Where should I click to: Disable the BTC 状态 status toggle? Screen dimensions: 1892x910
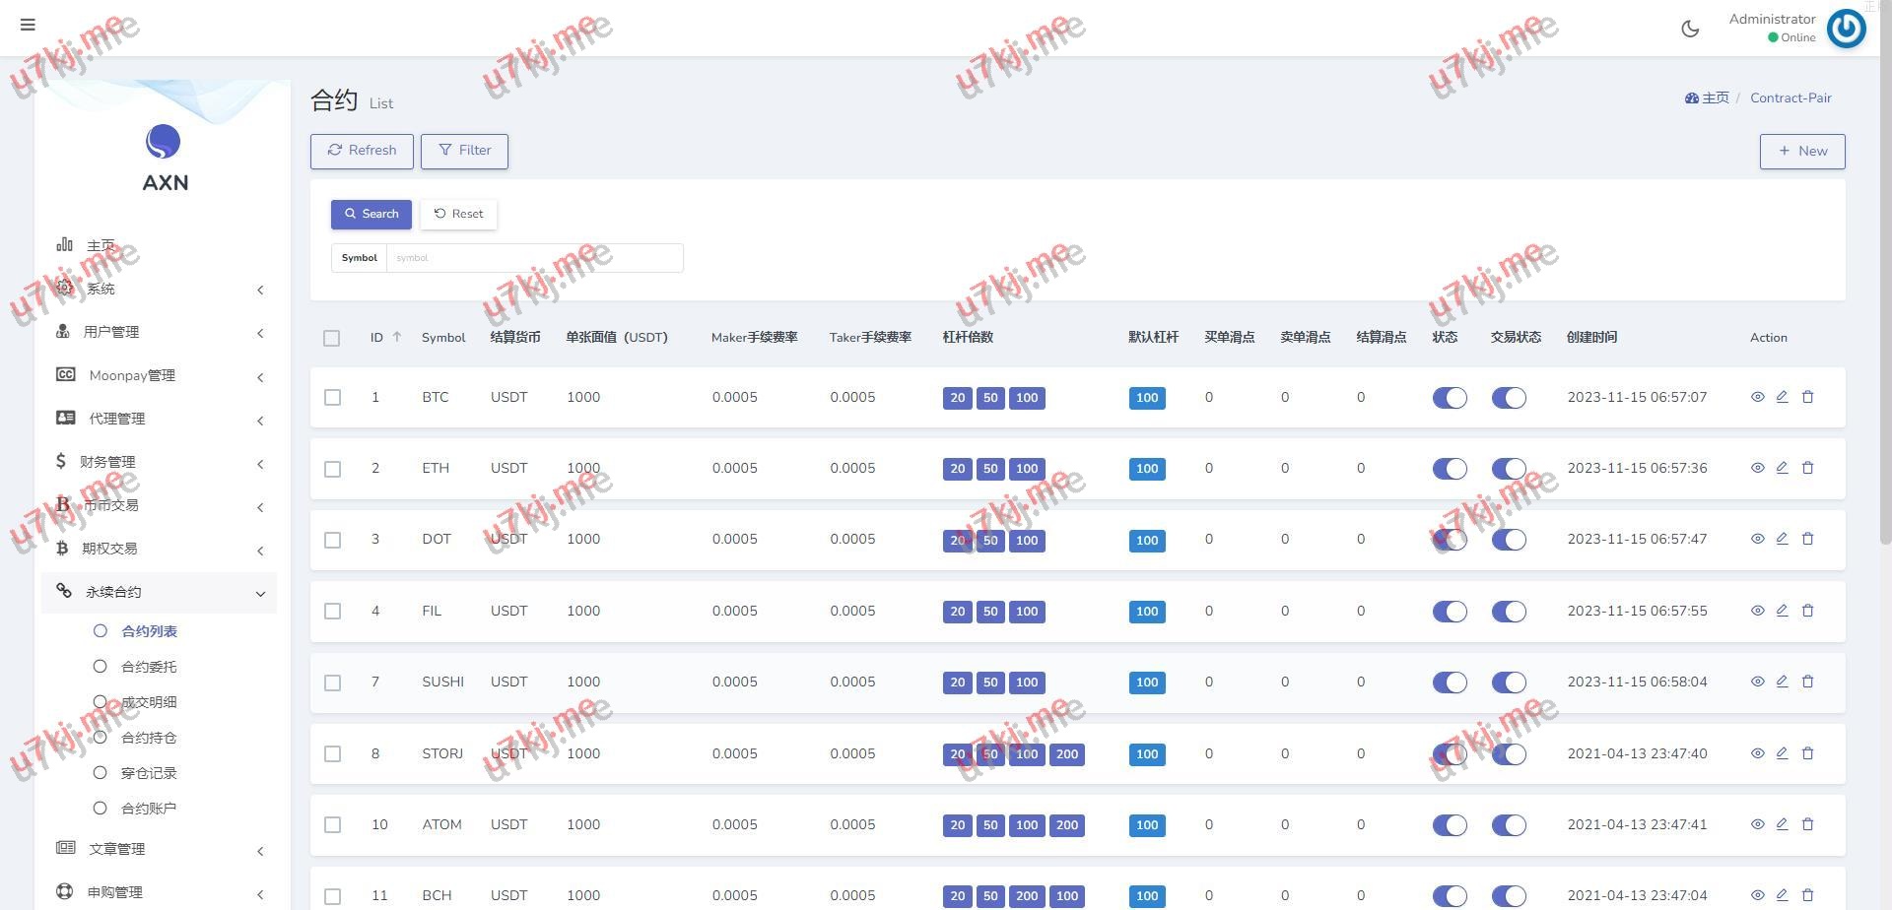tap(1450, 398)
